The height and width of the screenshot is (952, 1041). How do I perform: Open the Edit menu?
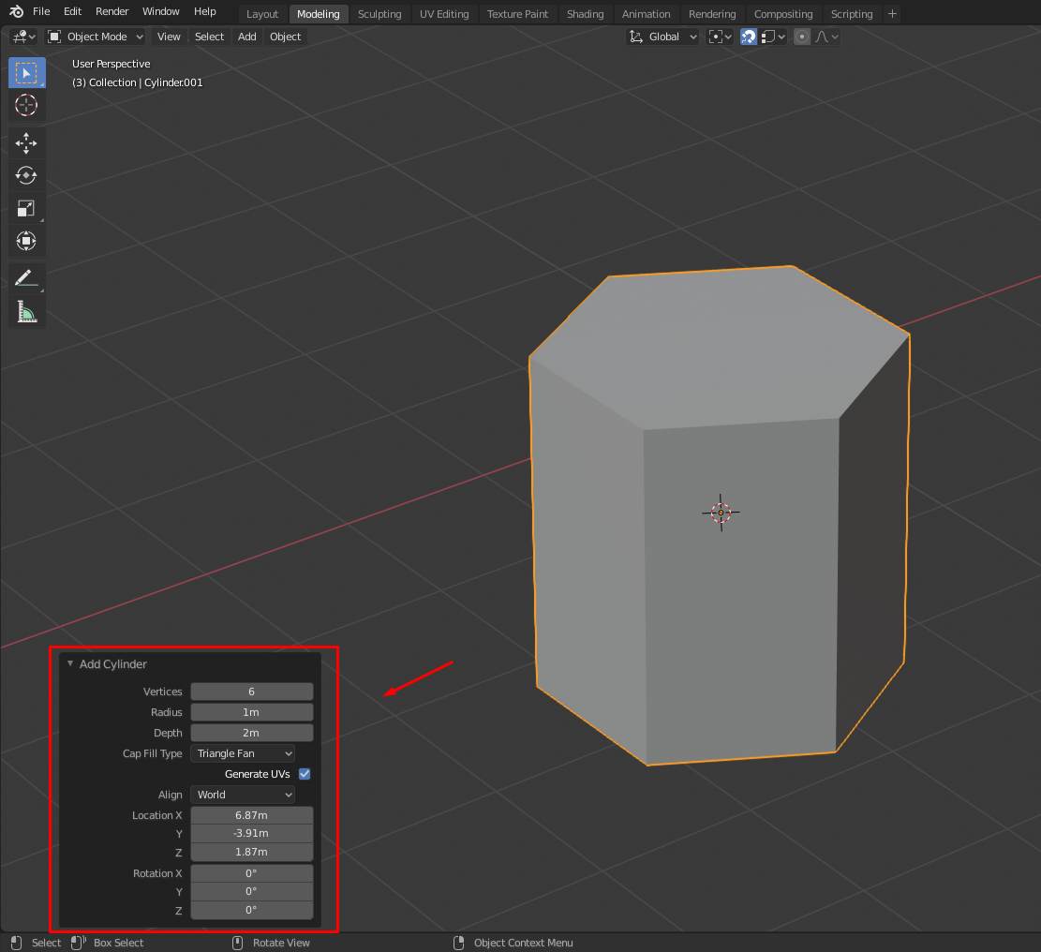click(72, 11)
